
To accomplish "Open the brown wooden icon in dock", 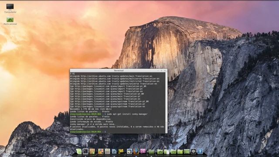I will tap(92, 151).
